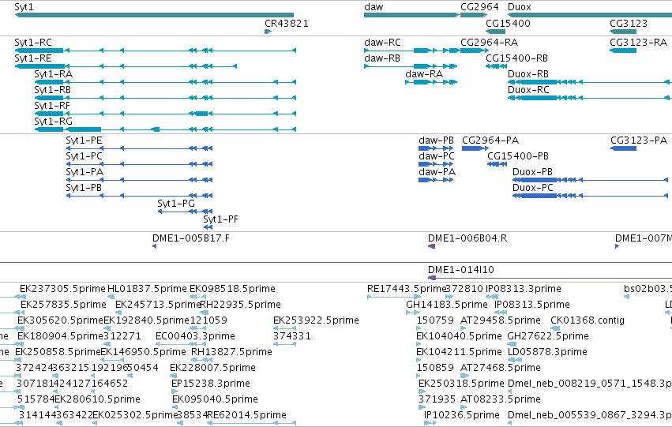Select transcript Duox-RC

(x=590, y=98)
